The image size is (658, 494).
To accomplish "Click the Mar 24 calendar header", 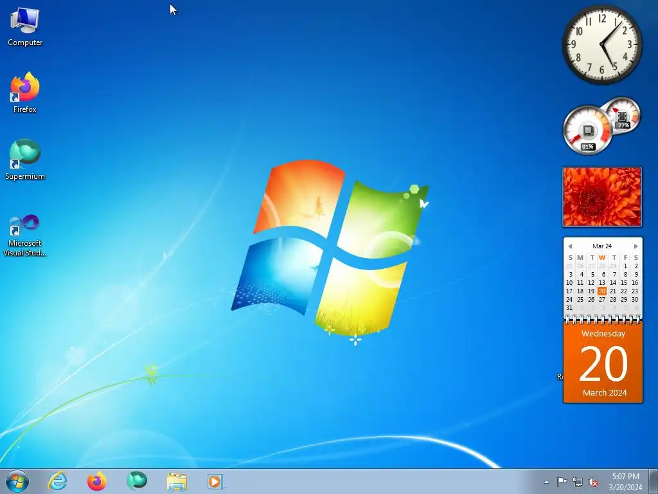I will pos(601,246).
